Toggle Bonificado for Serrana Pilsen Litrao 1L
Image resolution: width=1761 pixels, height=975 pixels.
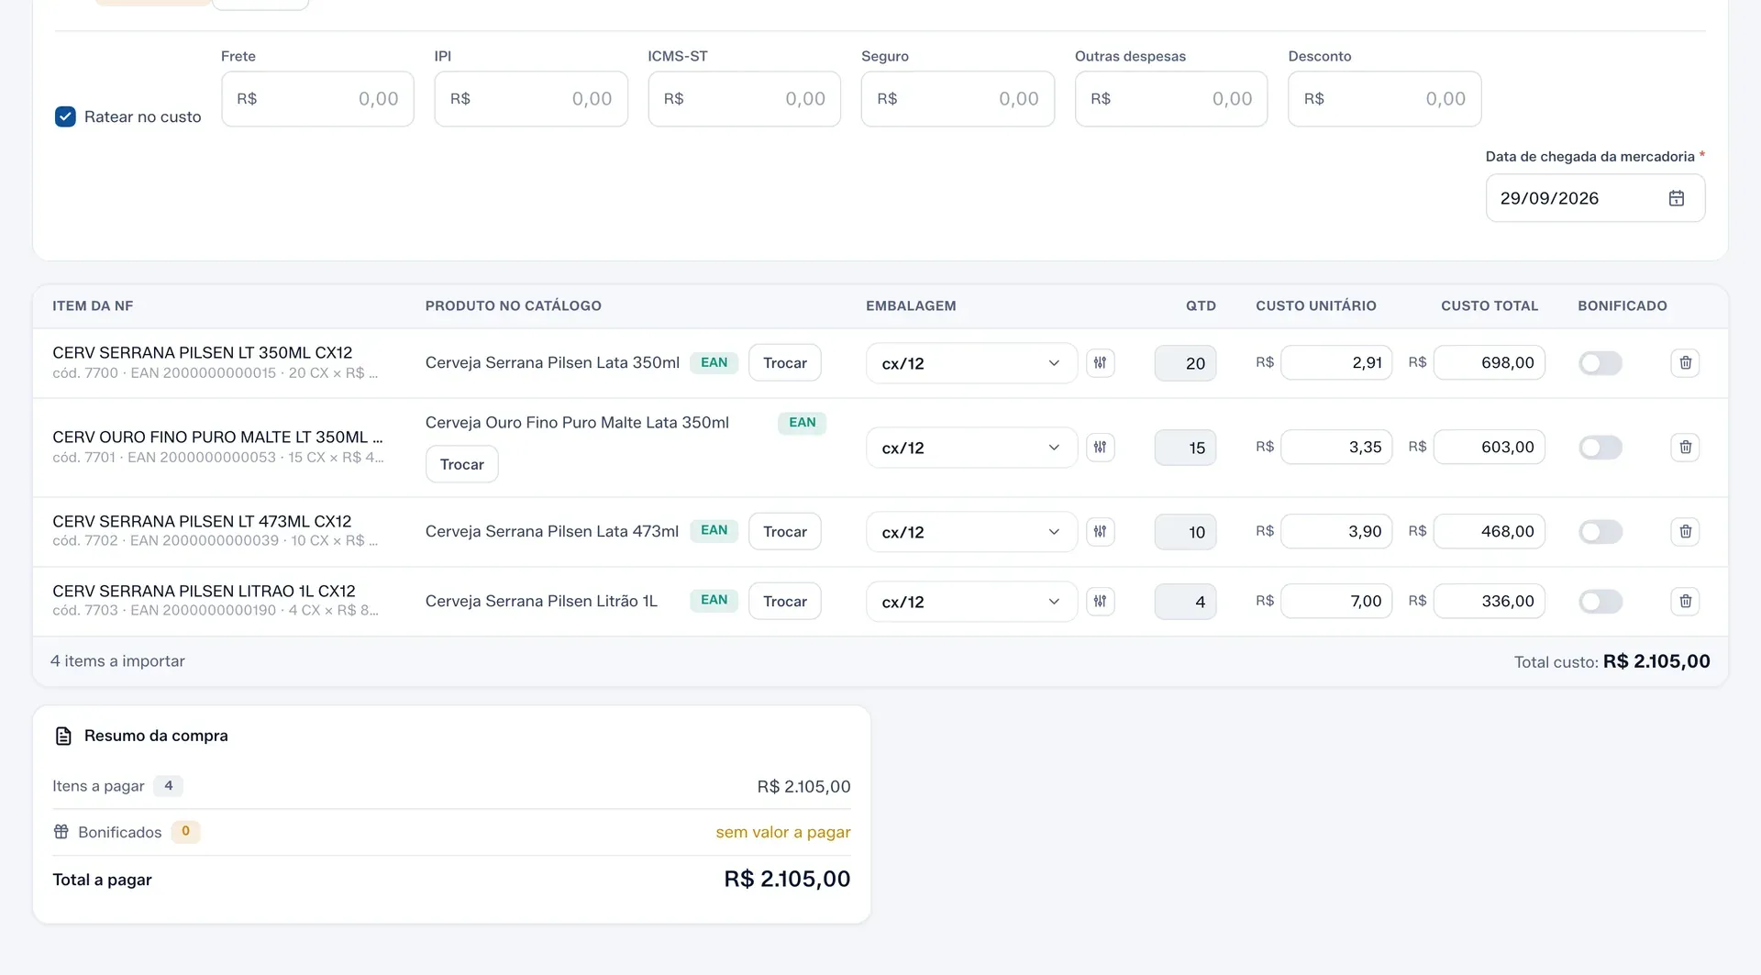tap(1600, 602)
